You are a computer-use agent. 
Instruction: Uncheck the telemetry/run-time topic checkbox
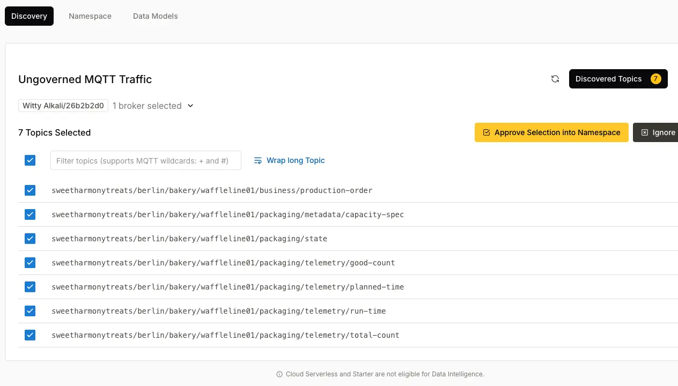click(x=30, y=311)
